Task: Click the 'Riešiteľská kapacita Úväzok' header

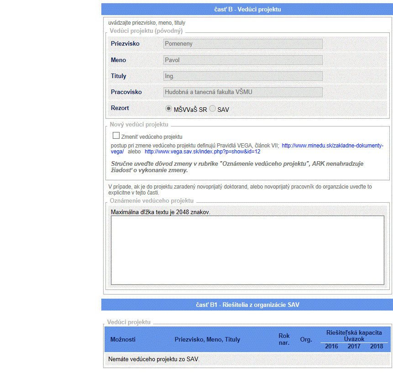Action: point(354,336)
